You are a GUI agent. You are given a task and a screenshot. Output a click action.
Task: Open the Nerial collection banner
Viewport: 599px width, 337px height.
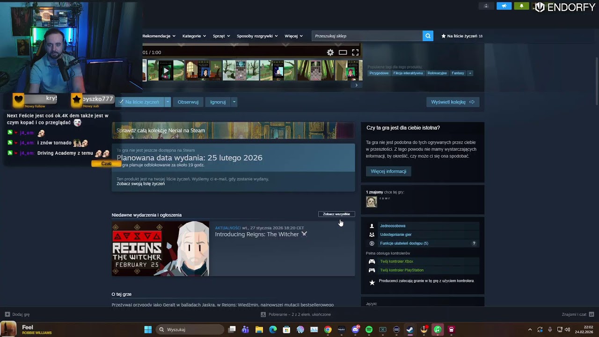pyautogui.click(x=233, y=131)
